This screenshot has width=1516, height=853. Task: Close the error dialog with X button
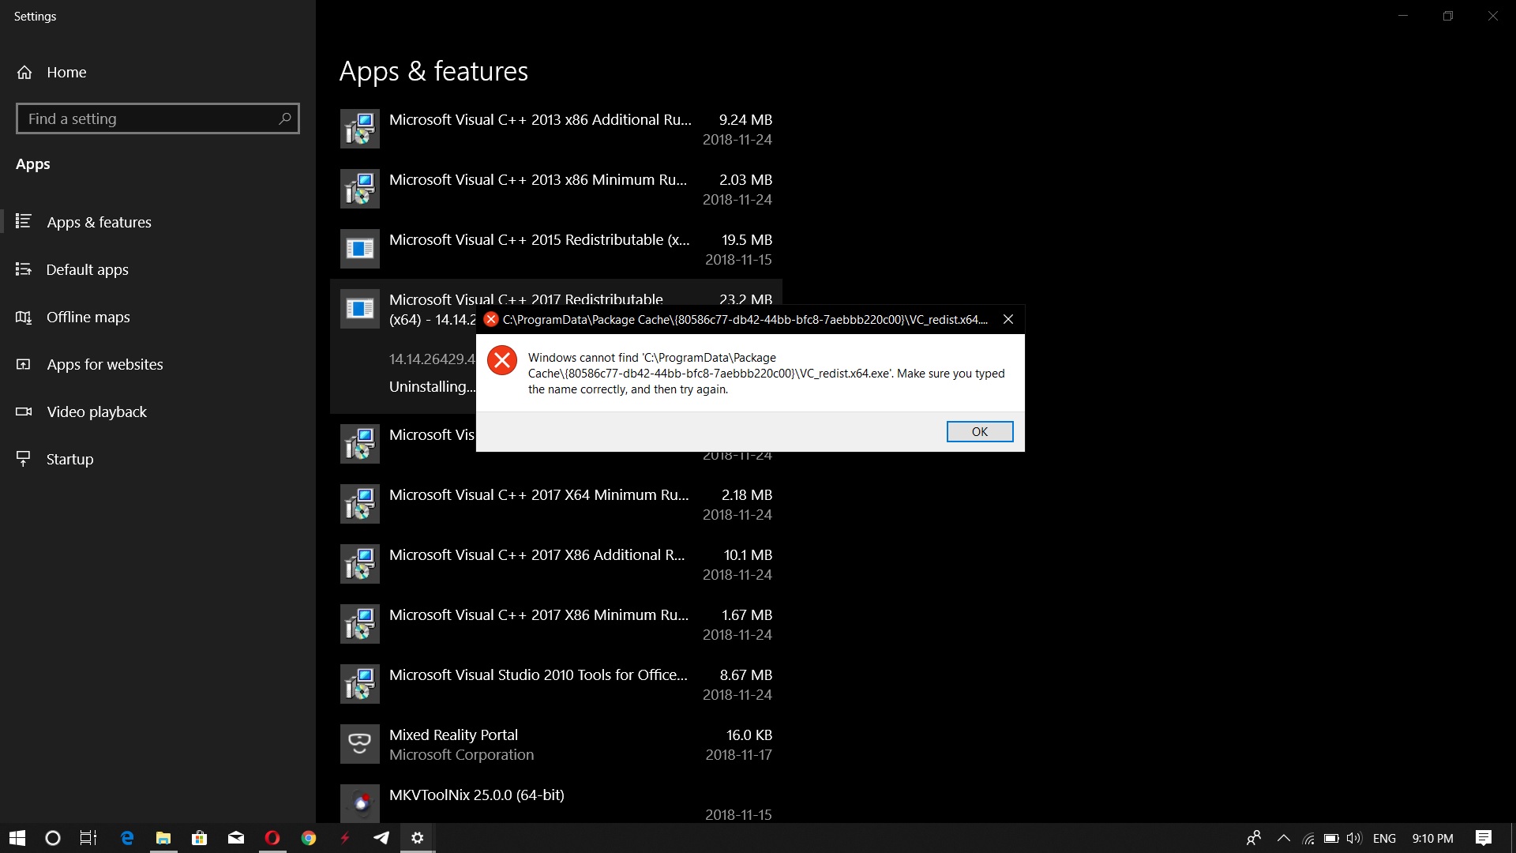click(x=1007, y=320)
